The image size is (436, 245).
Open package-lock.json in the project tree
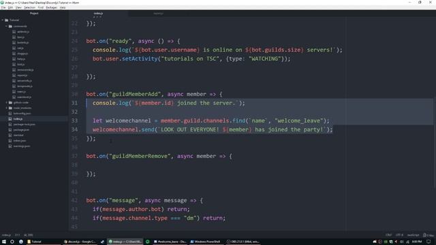(x=25, y=124)
